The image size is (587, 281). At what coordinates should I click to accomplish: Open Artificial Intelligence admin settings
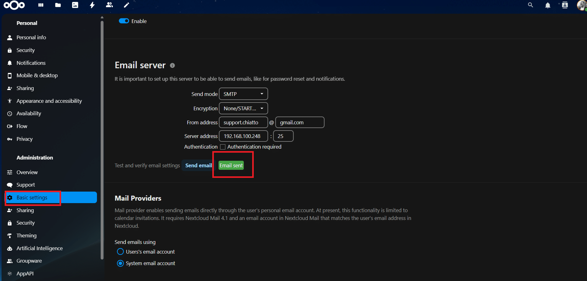tap(40, 248)
